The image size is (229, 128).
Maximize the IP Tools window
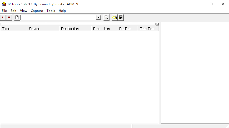pos(211,4)
